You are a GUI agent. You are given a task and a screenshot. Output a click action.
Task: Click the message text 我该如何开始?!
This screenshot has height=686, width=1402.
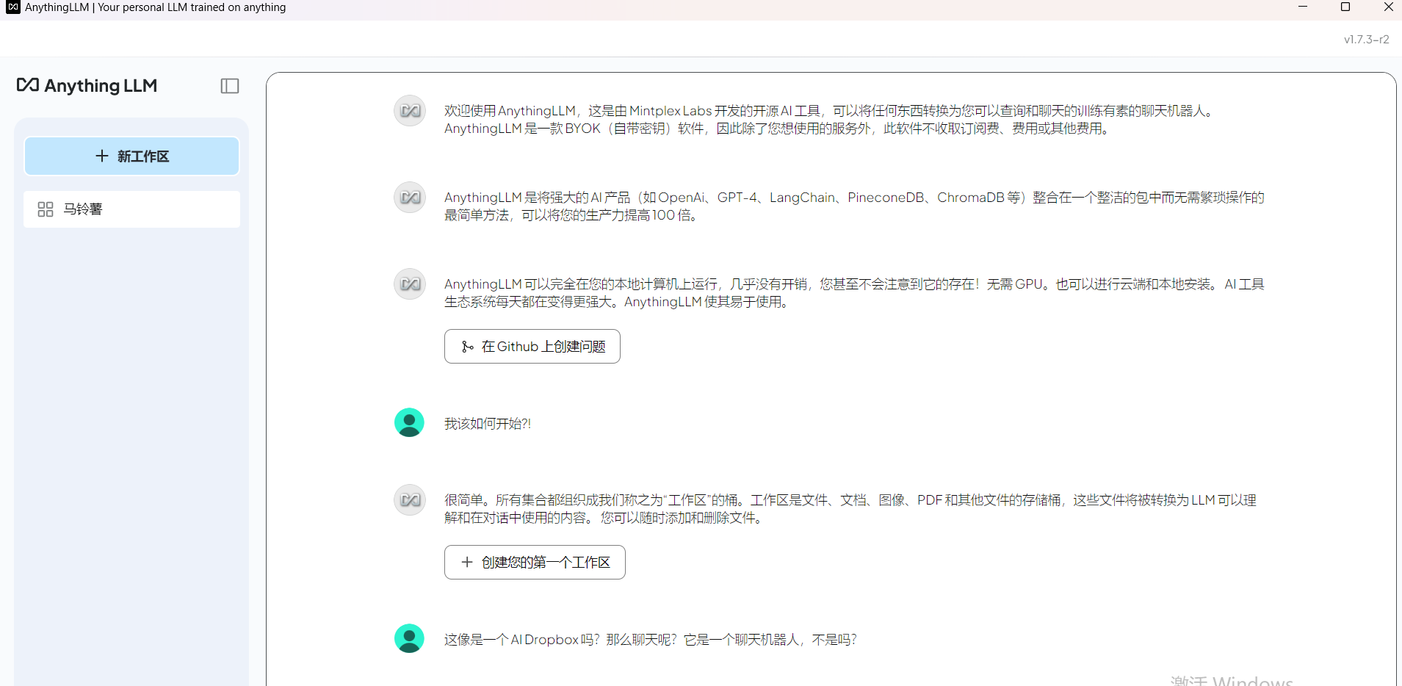[x=488, y=424]
